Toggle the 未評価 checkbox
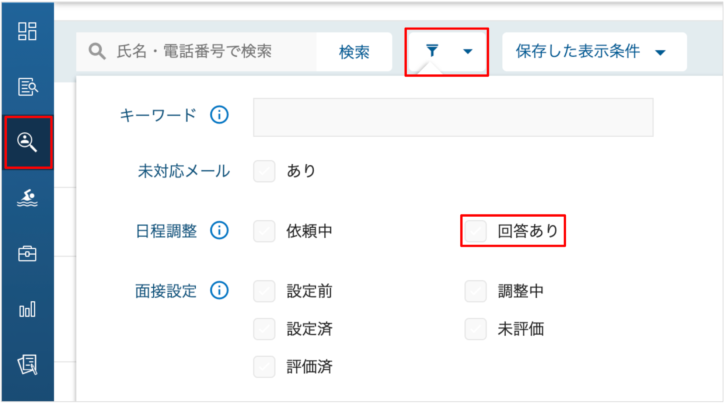The height and width of the screenshot is (406, 726). [475, 329]
